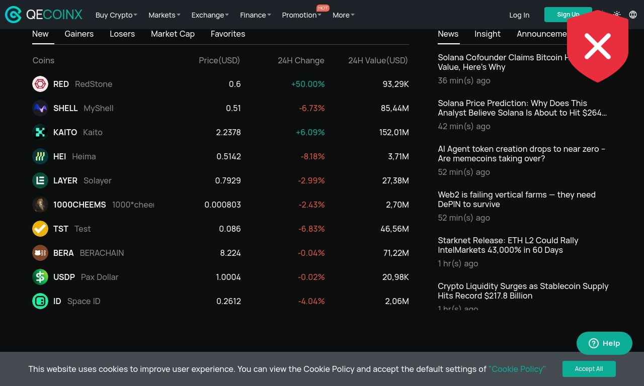644x386 pixels.
Task: Open the Solana Price Prediction article
Action: point(522,108)
